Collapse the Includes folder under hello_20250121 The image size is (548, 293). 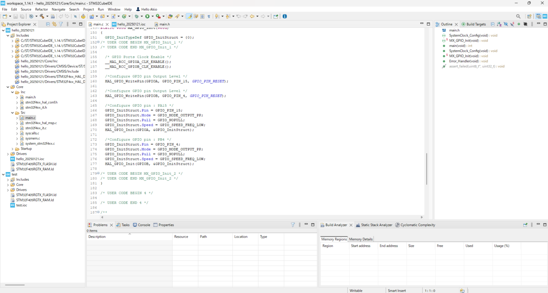(8, 36)
